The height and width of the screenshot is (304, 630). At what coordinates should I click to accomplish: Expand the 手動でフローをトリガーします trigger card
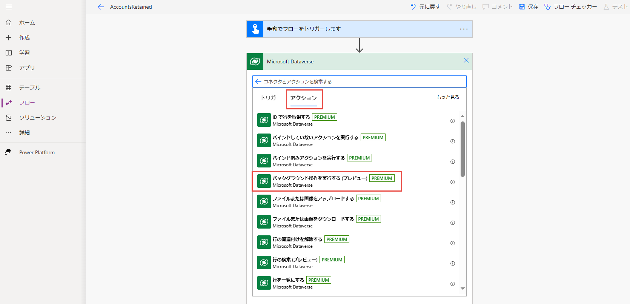point(360,29)
